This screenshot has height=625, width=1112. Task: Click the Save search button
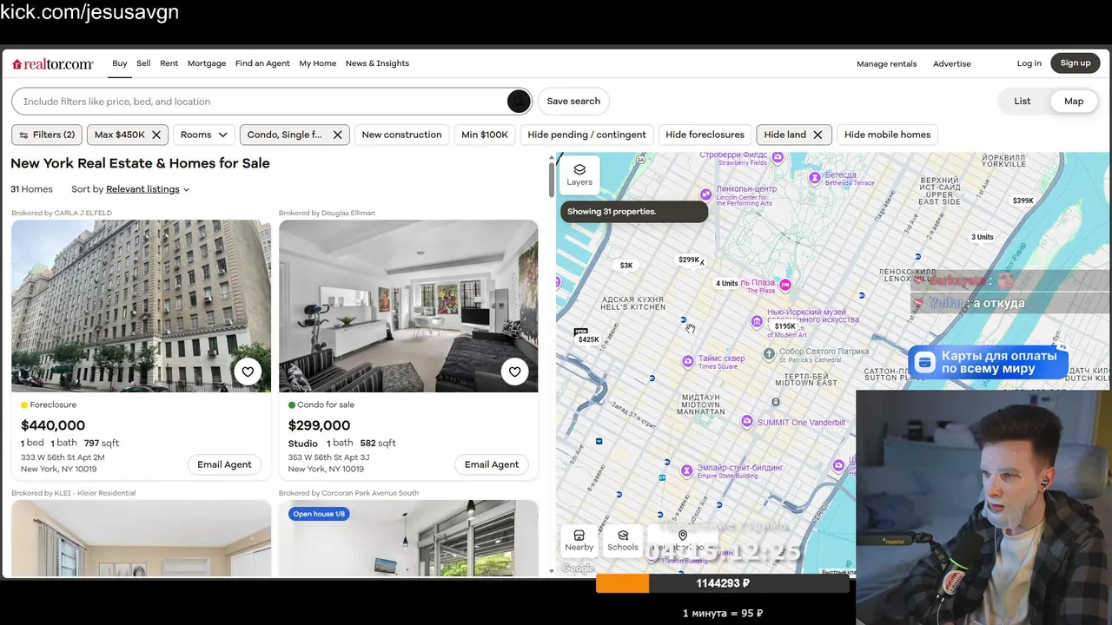[573, 102]
